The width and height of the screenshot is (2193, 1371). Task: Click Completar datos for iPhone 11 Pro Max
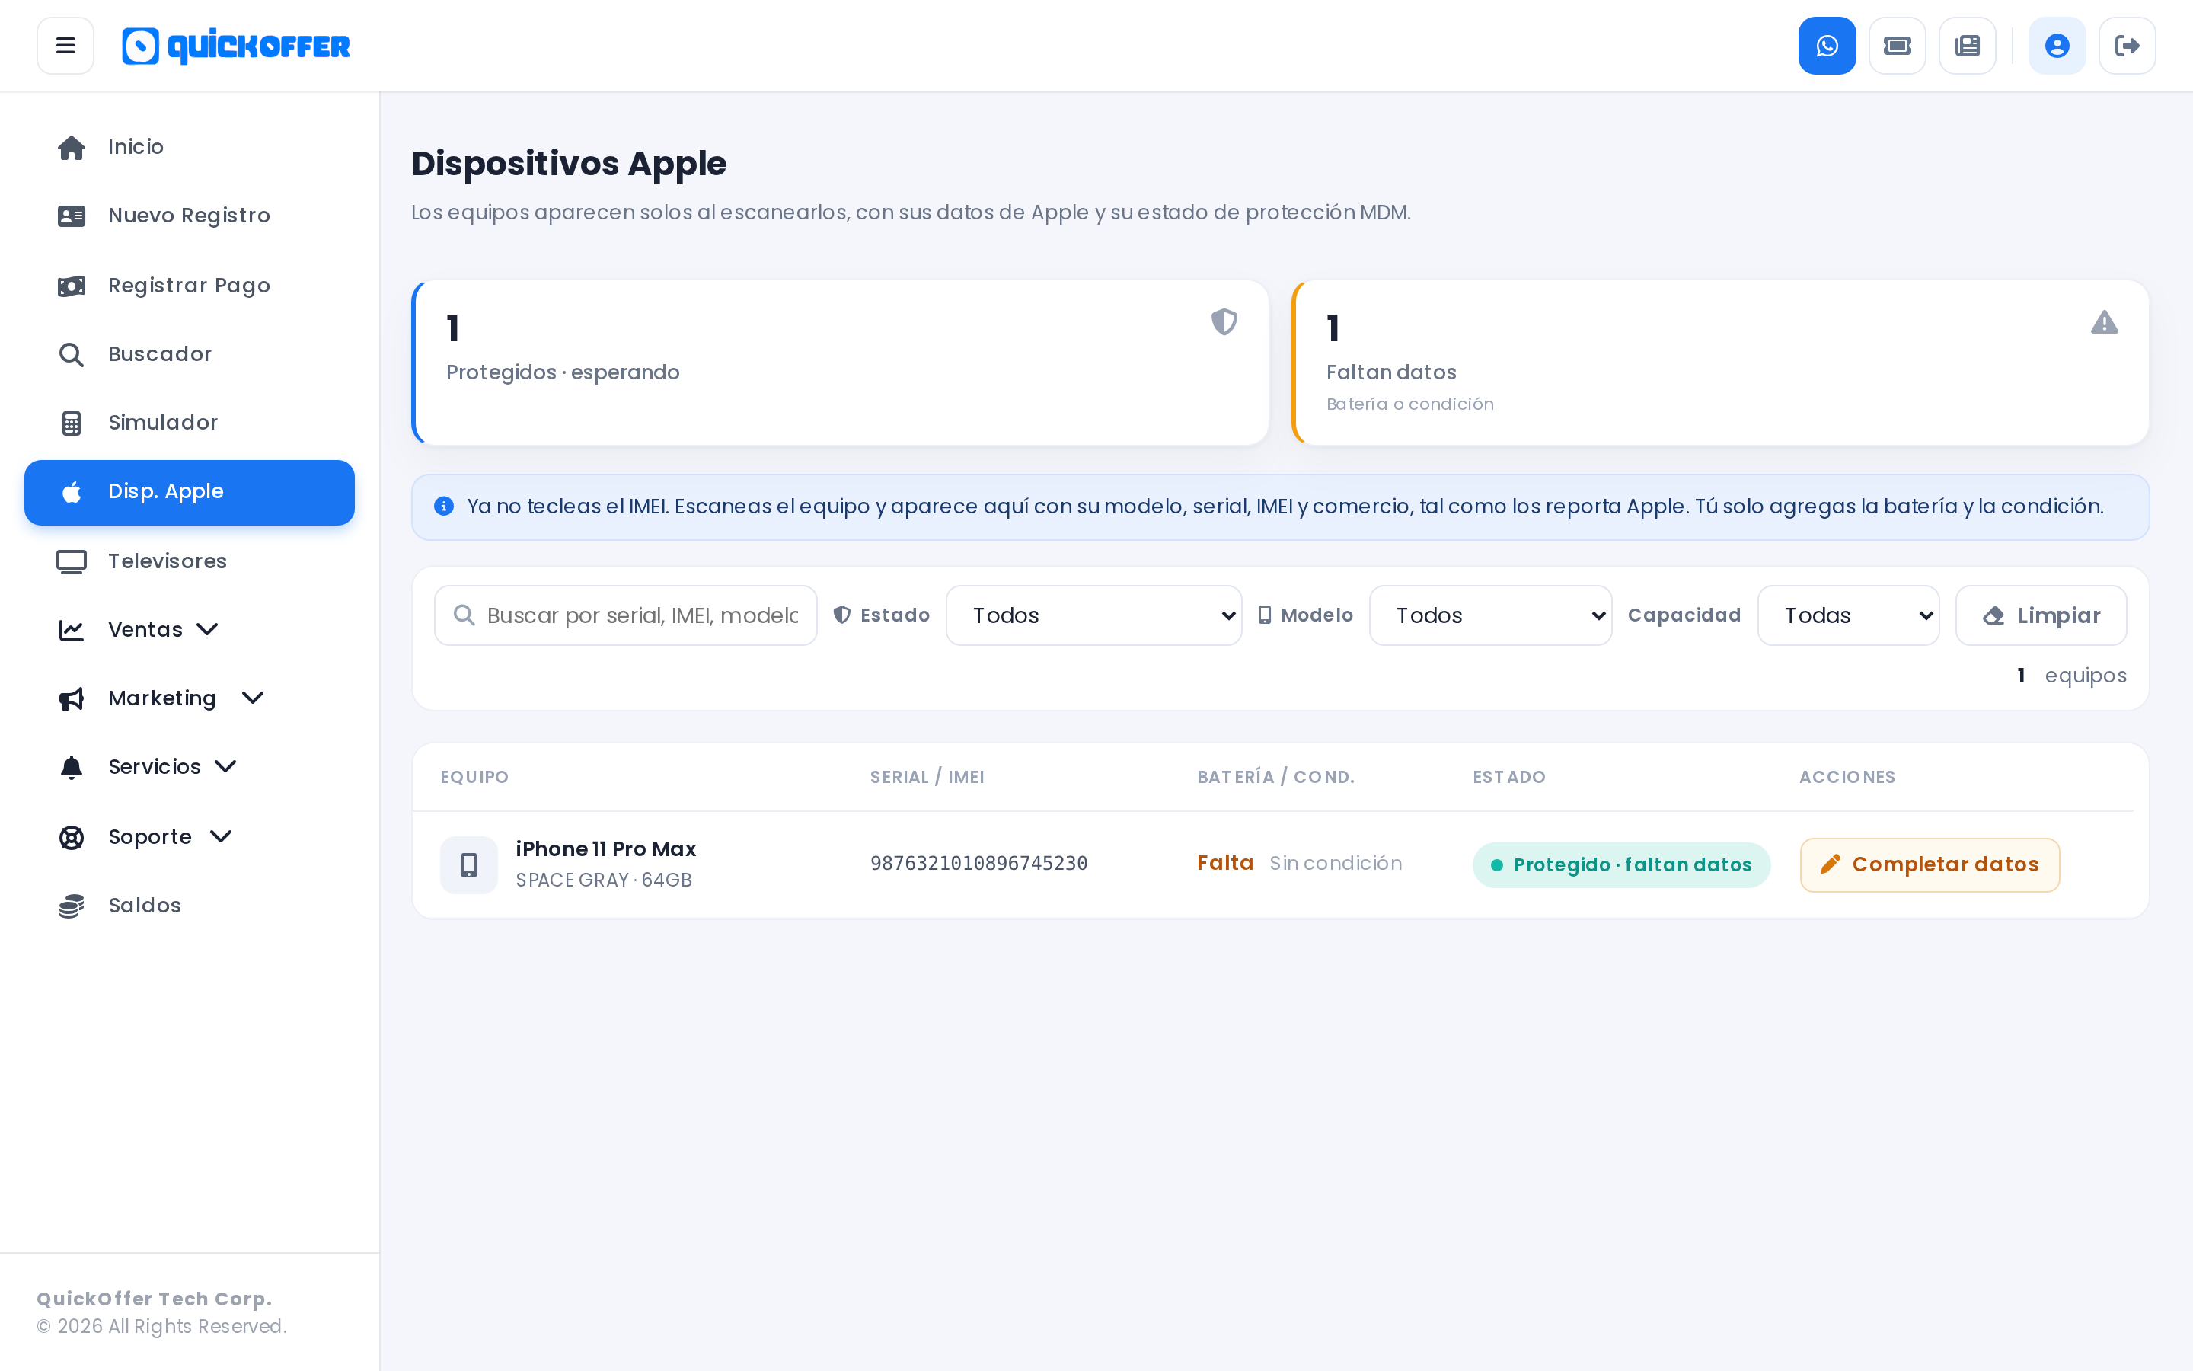click(x=1930, y=865)
